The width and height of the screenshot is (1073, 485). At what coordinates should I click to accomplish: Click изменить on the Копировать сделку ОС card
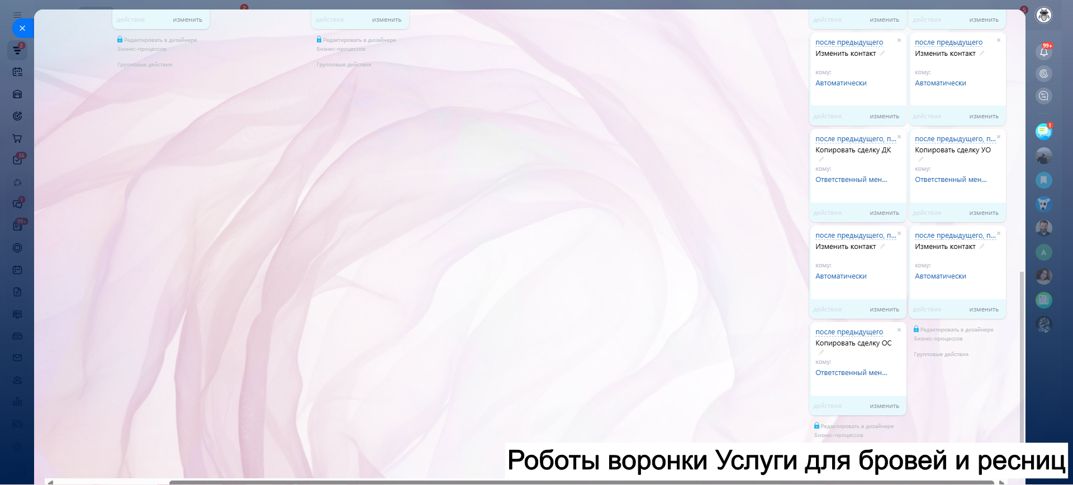pos(885,406)
